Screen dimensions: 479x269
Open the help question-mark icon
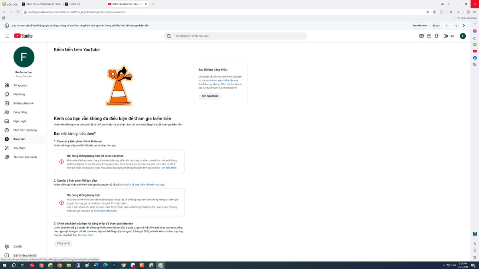click(x=429, y=36)
